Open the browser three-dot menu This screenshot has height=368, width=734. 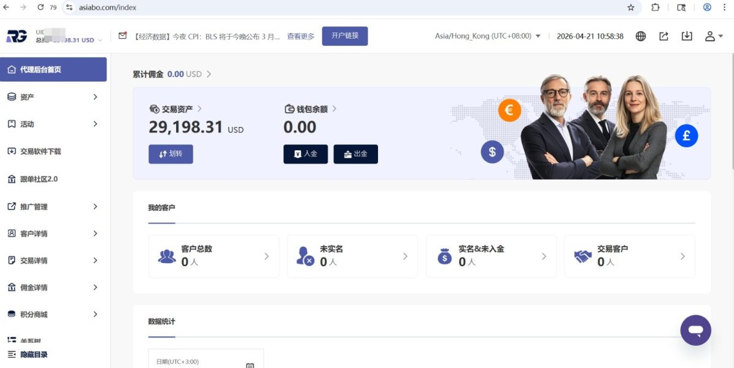click(x=725, y=7)
